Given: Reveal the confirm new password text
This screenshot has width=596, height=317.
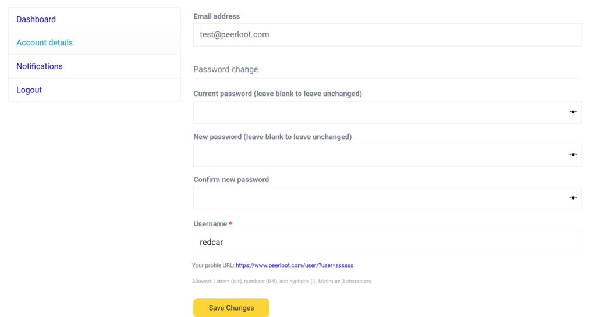Looking at the screenshot, I should point(573,198).
